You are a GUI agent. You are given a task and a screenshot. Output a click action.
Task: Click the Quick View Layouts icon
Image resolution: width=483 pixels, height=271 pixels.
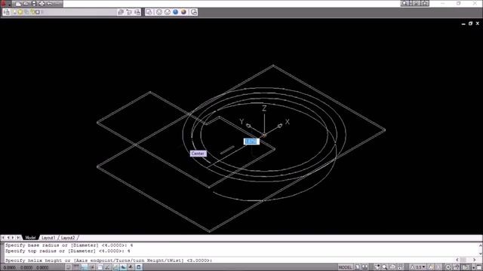(357, 268)
